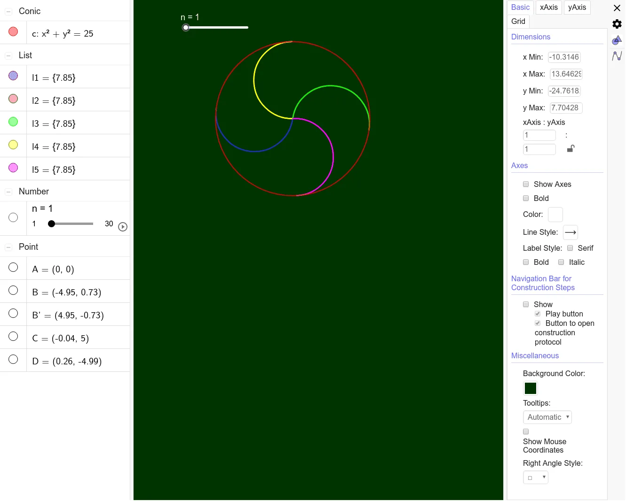Open the Algebra/objects properties icon
Screen dimensions: 626x501
click(617, 40)
